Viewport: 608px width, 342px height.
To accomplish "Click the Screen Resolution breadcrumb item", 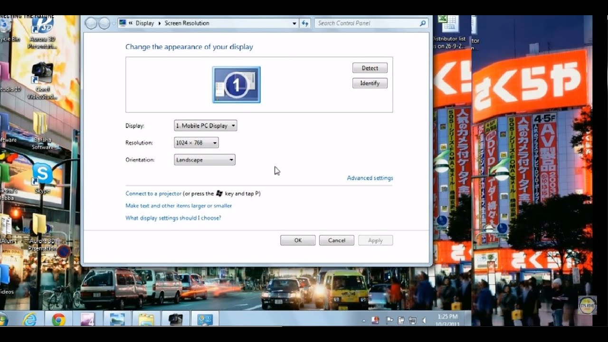I will click(x=187, y=23).
